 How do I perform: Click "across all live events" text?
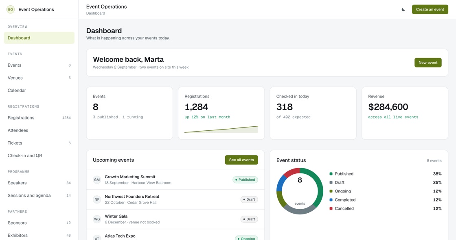pyautogui.click(x=393, y=117)
